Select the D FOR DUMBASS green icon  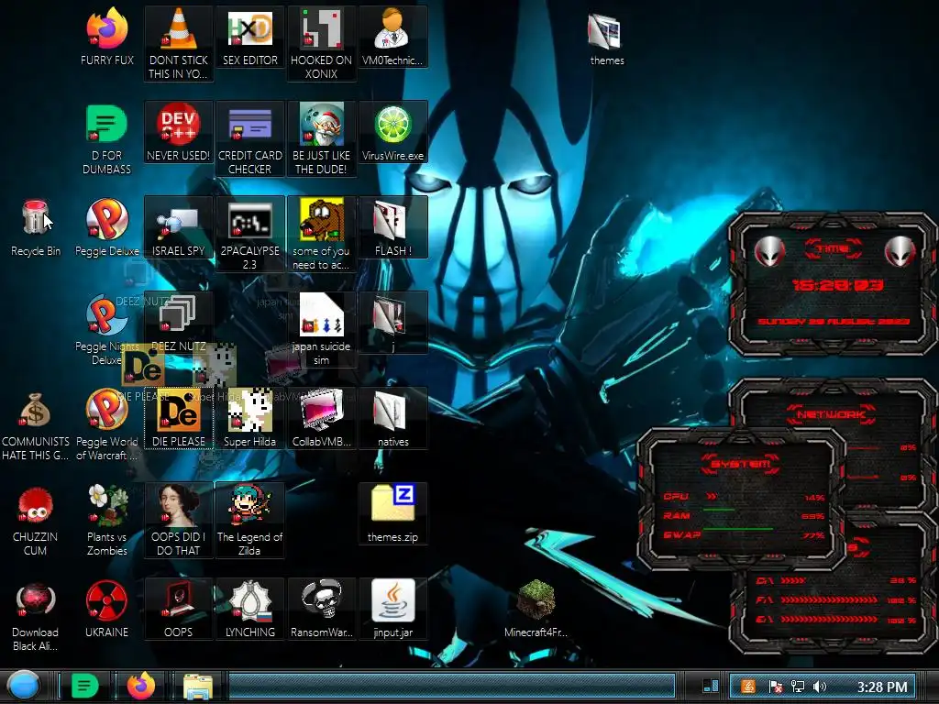pos(106,124)
